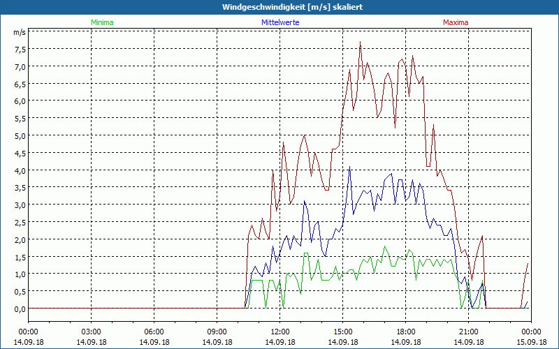The image size is (559, 349).
Task: Click the red Maxima legend label
Action: (x=456, y=22)
